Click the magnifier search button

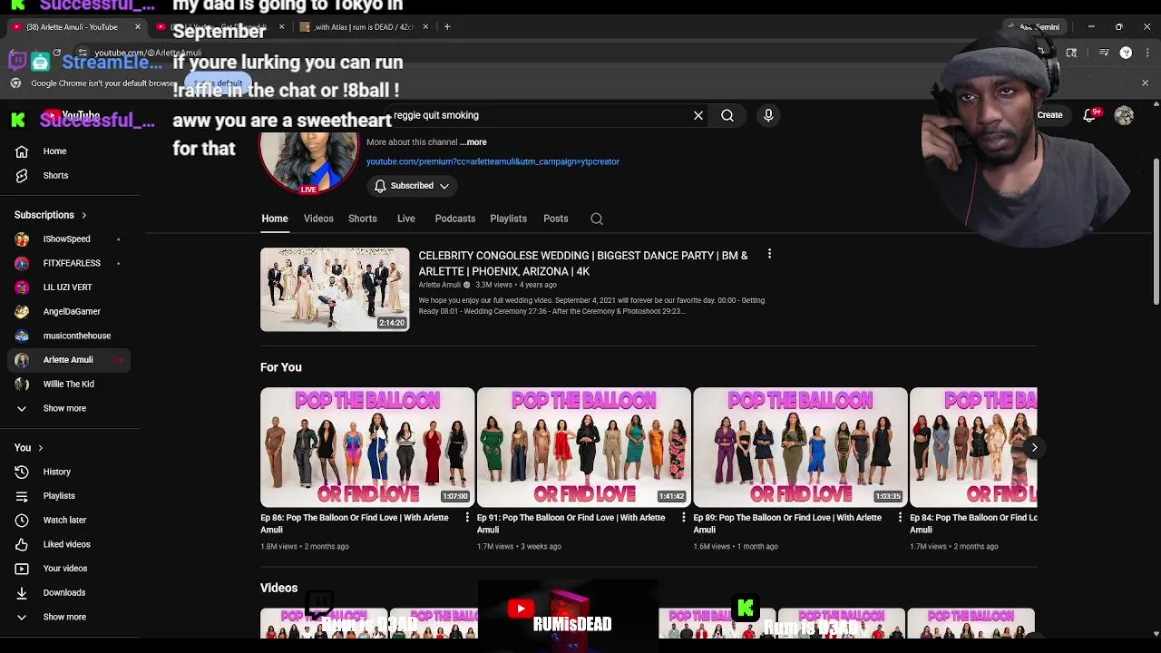tap(727, 116)
